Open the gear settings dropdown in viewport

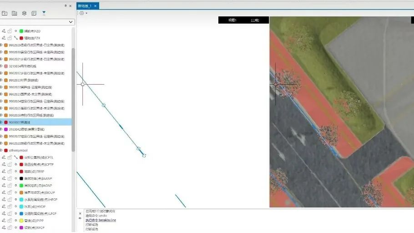83,13
